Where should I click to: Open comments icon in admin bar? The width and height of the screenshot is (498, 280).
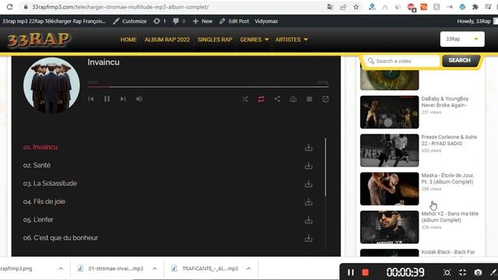pos(179,21)
